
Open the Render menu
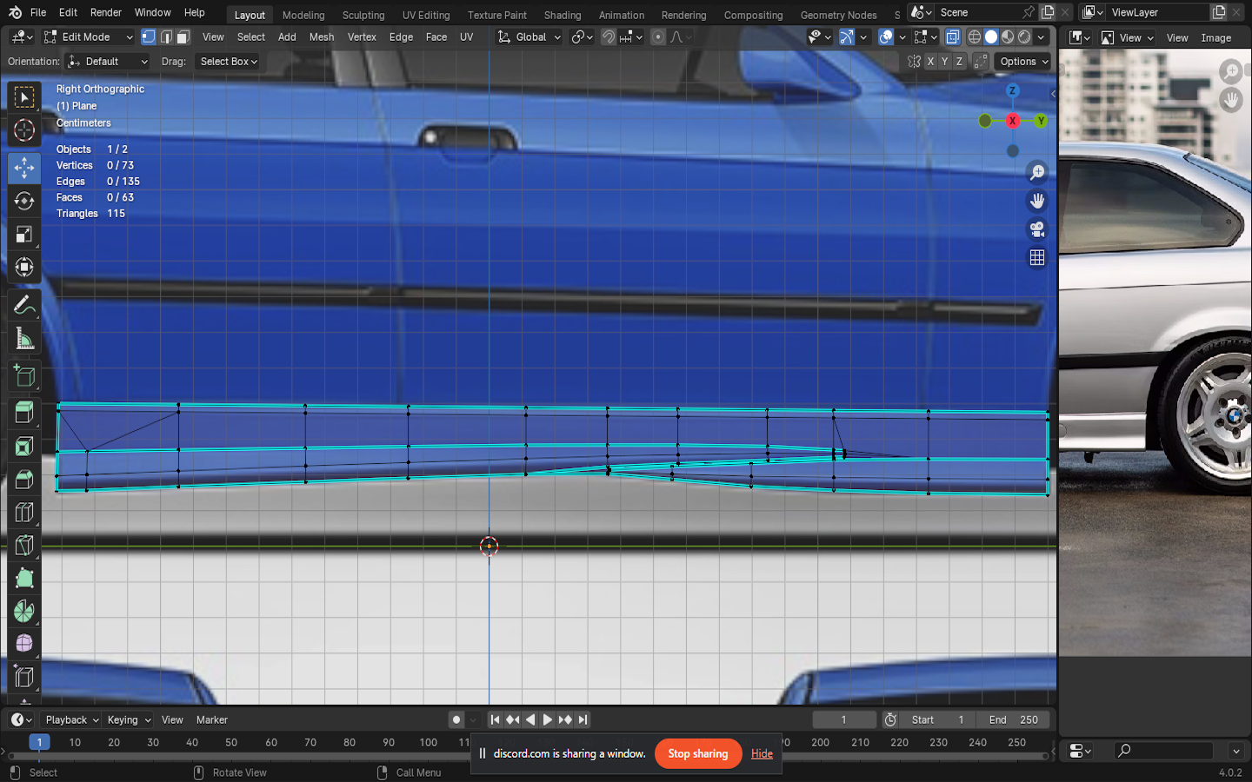coord(106,12)
